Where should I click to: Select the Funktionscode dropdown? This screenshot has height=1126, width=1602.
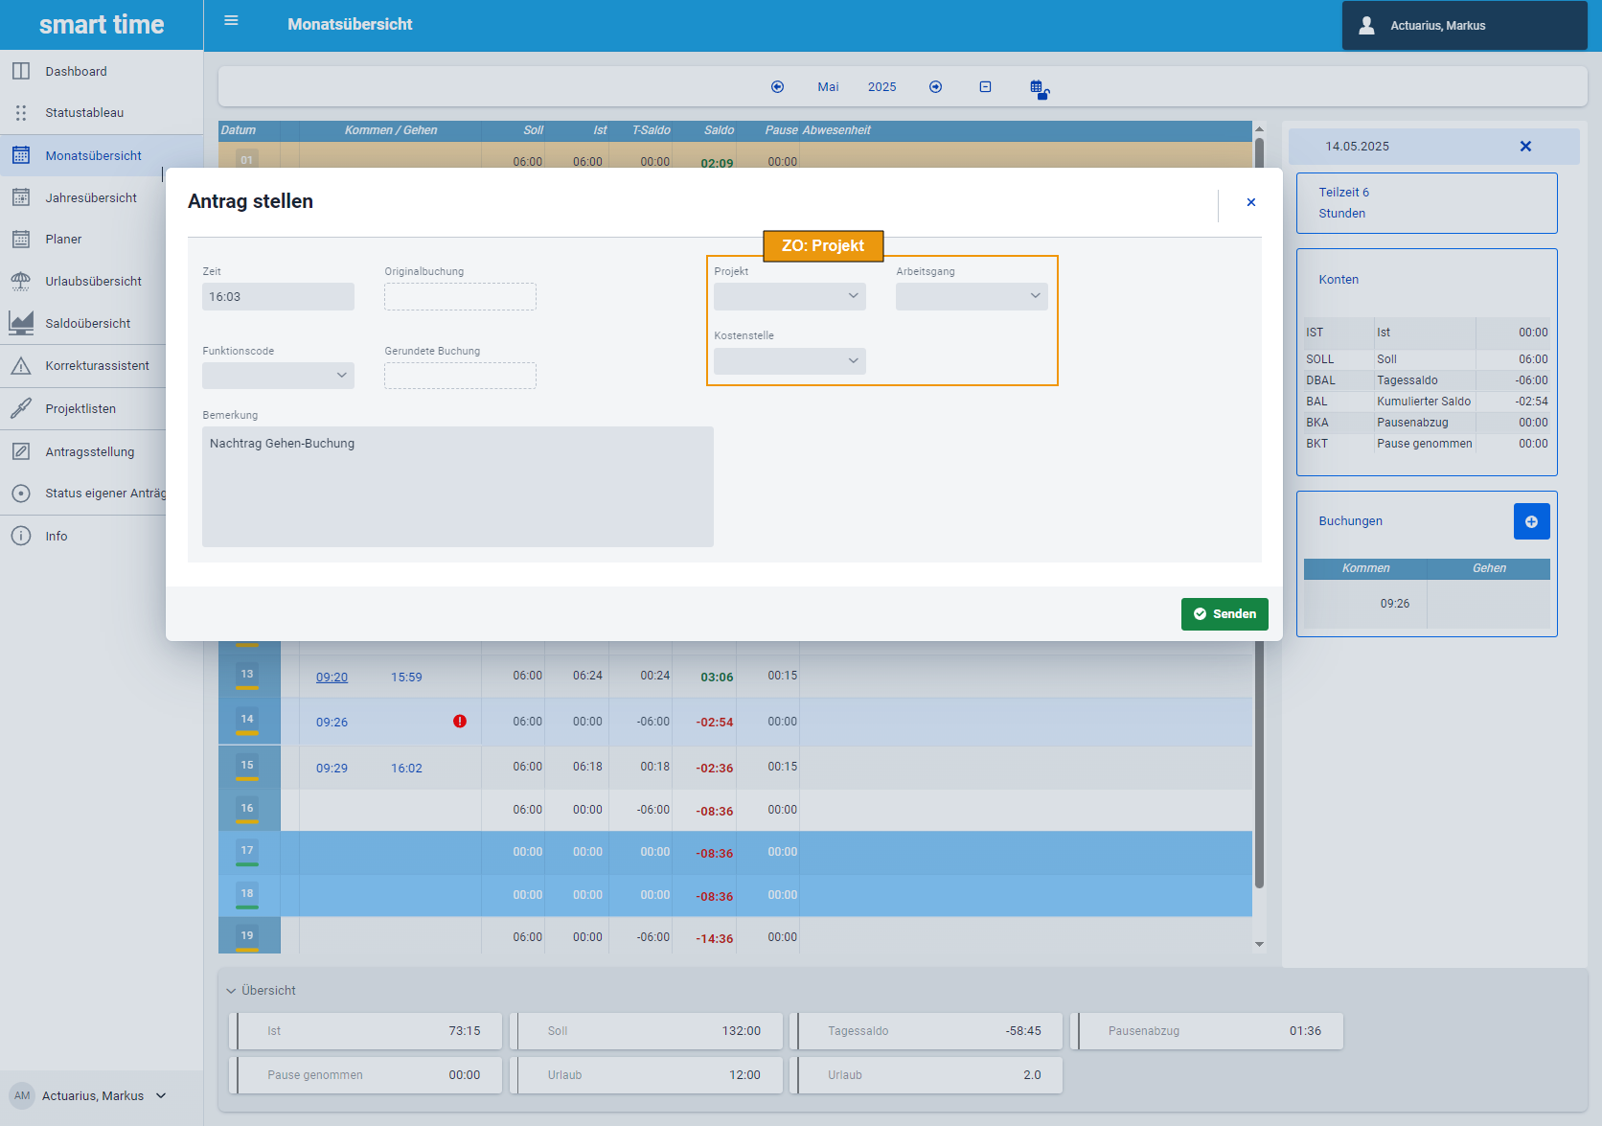[278, 376]
